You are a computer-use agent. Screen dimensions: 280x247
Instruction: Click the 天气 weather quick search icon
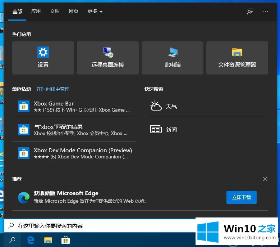click(156, 106)
